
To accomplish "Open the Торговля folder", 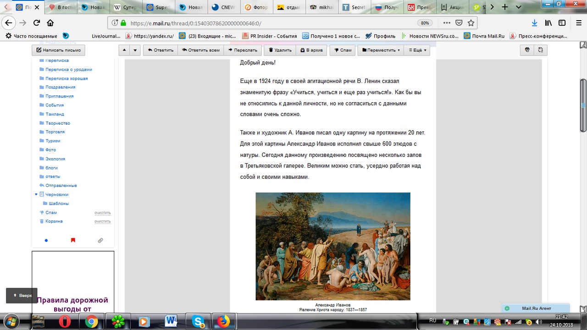I will (x=55, y=132).
